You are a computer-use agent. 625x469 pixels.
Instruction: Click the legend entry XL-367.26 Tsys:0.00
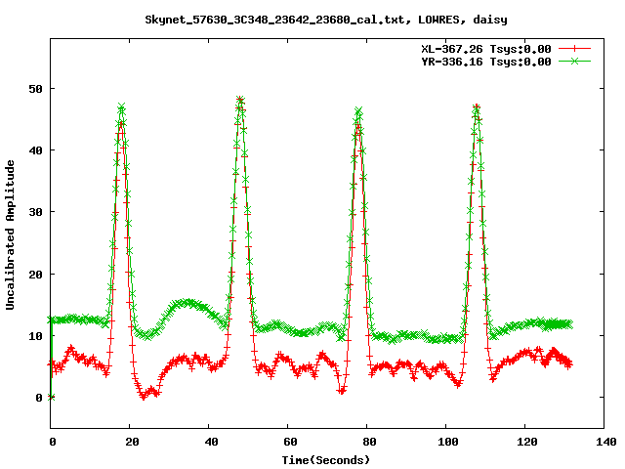click(x=486, y=49)
